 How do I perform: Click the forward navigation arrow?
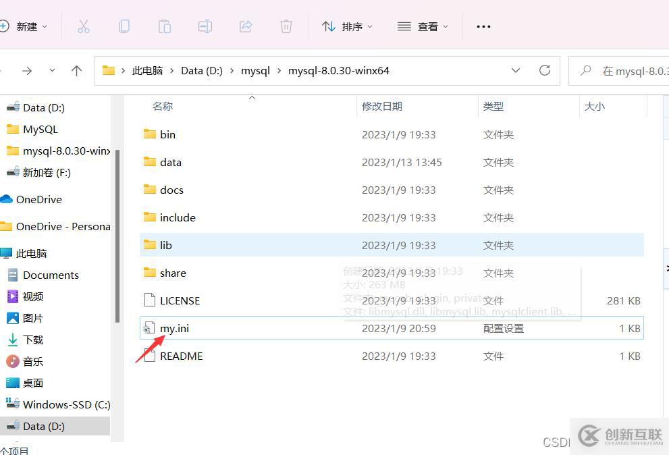tap(27, 70)
